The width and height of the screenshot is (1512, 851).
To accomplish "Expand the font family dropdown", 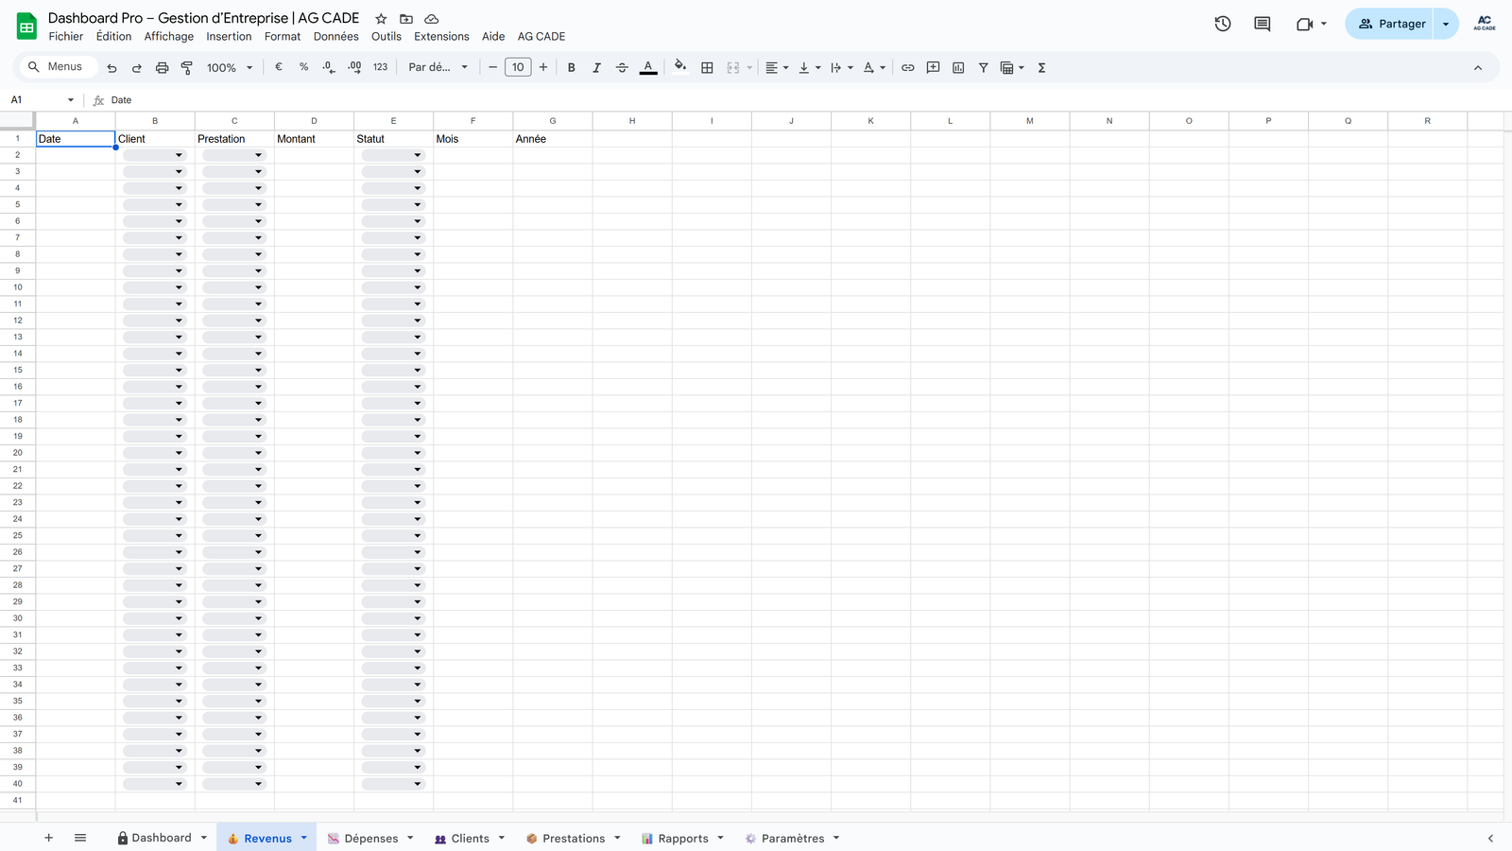I will tap(438, 68).
